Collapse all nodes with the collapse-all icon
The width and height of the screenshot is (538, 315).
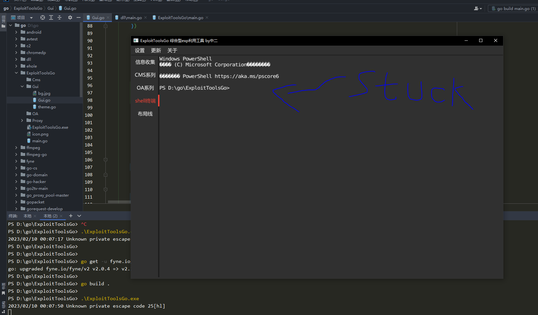59,17
